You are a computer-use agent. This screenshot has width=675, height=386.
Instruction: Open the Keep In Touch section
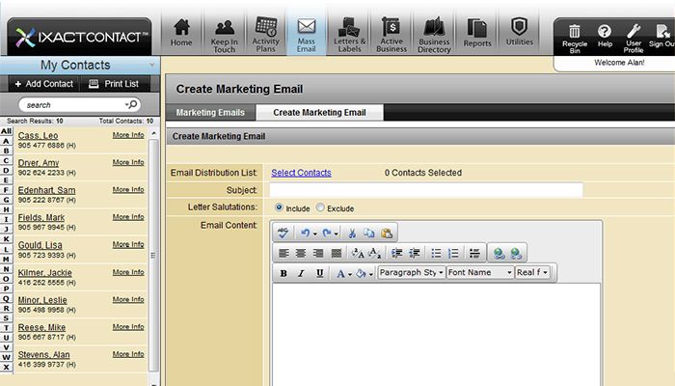coord(224,36)
